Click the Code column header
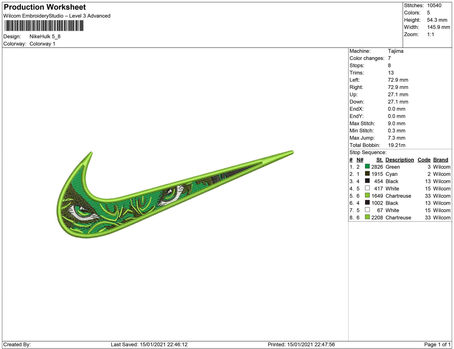The image size is (454, 349). coord(424,160)
